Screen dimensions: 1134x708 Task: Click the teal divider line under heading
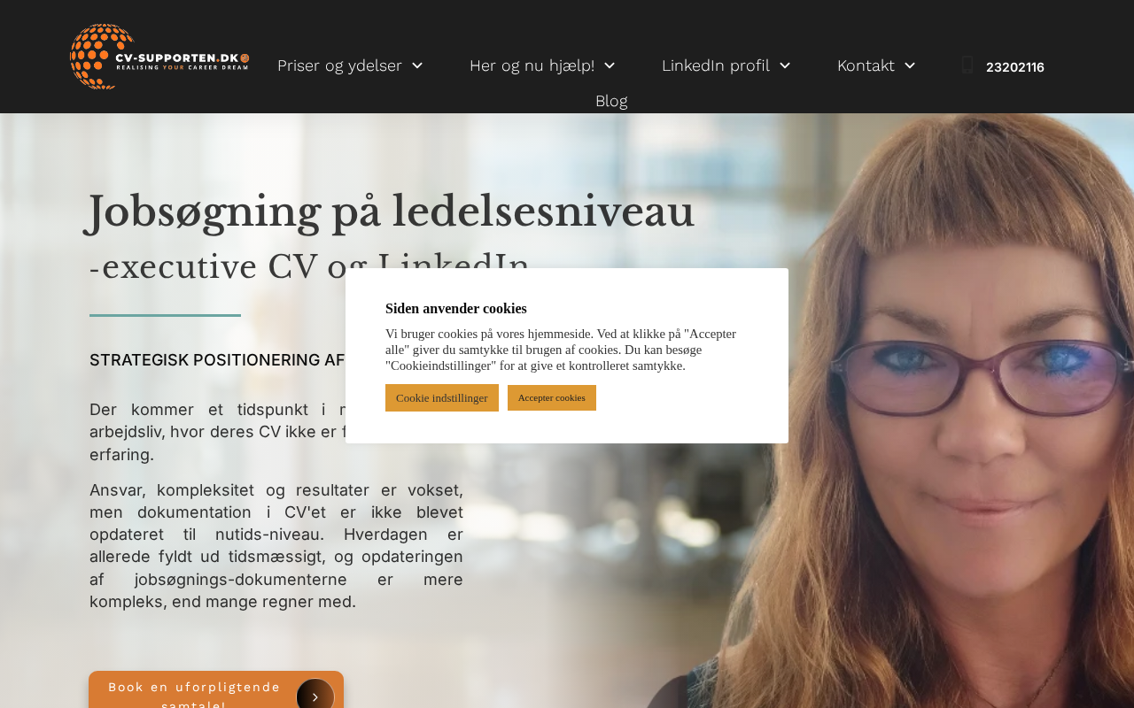[x=165, y=315]
